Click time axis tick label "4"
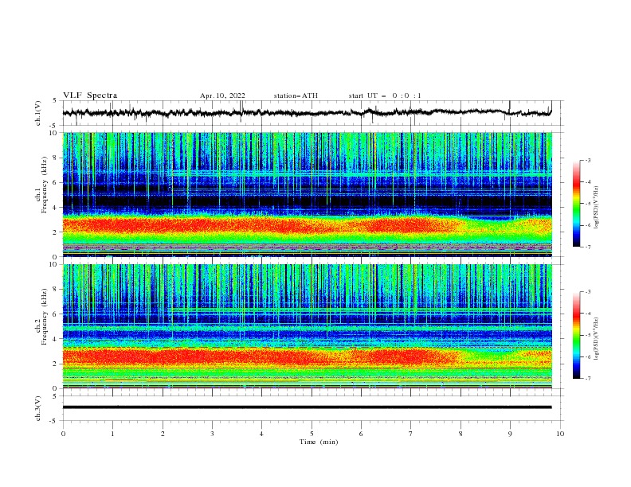This screenshot has width=631, height=487. coord(261,434)
